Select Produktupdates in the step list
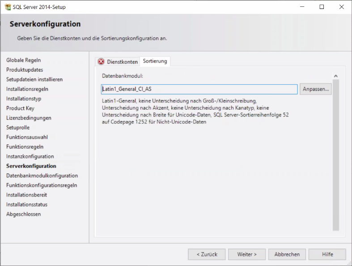Screen dimensions: 352x266 [x=25, y=70]
